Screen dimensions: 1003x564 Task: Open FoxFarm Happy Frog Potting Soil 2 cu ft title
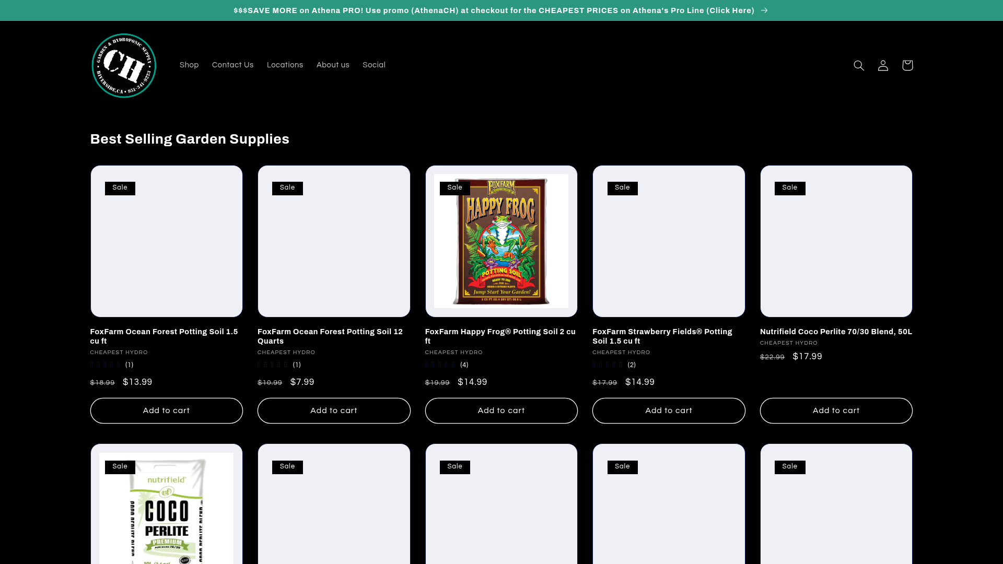coord(500,336)
